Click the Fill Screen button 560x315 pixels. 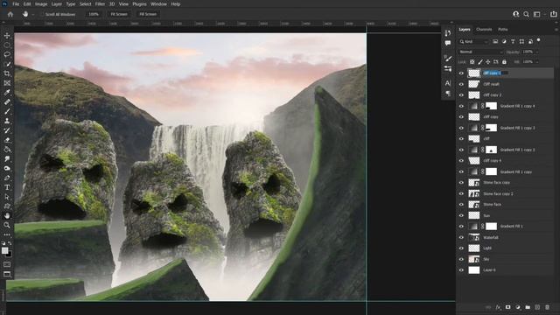coord(148,14)
